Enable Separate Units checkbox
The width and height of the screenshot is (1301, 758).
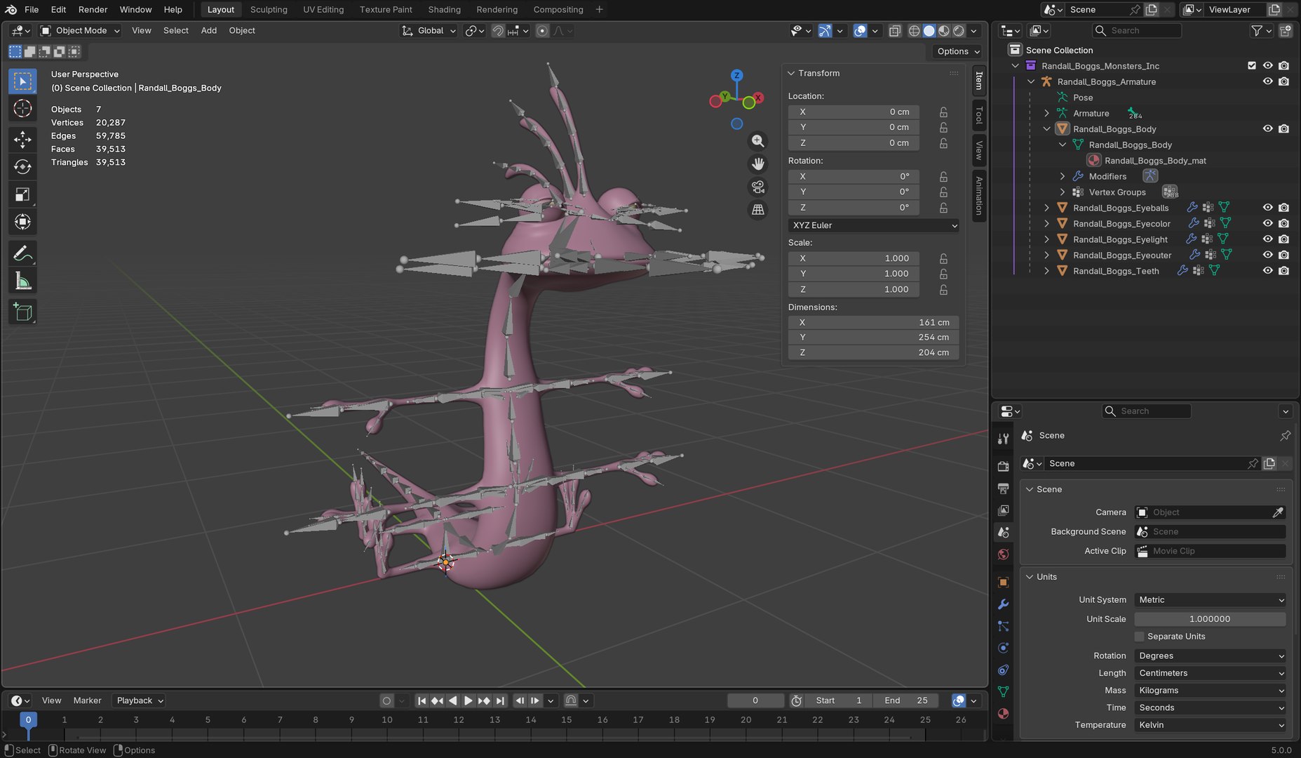1140,637
